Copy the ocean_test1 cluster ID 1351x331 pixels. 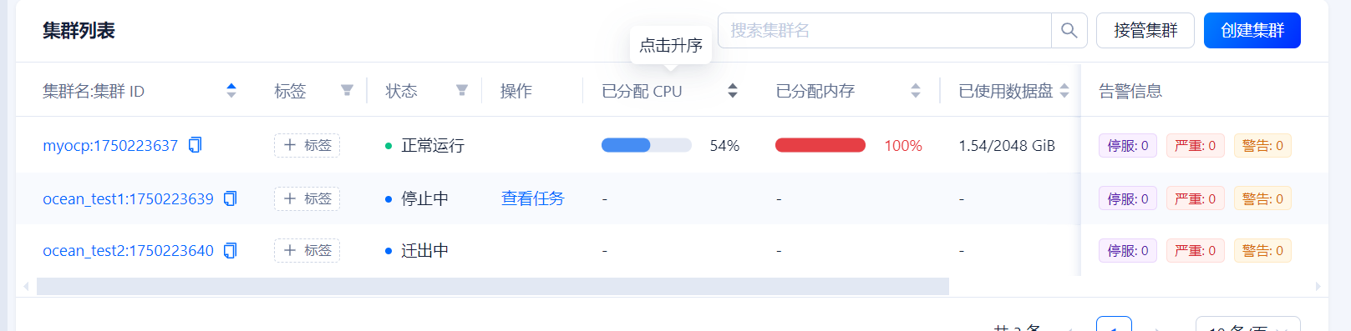[x=231, y=198]
